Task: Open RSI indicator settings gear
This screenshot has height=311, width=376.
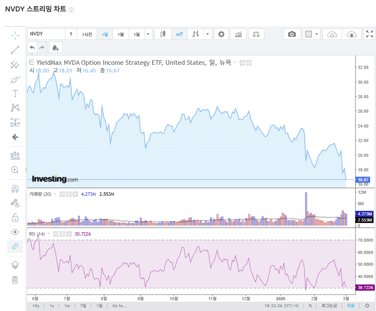Action: click(x=62, y=234)
